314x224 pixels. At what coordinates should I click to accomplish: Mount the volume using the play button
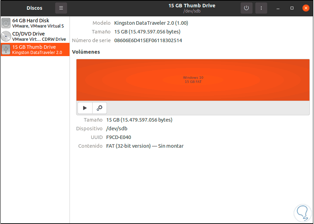pyautogui.click(x=85, y=108)
